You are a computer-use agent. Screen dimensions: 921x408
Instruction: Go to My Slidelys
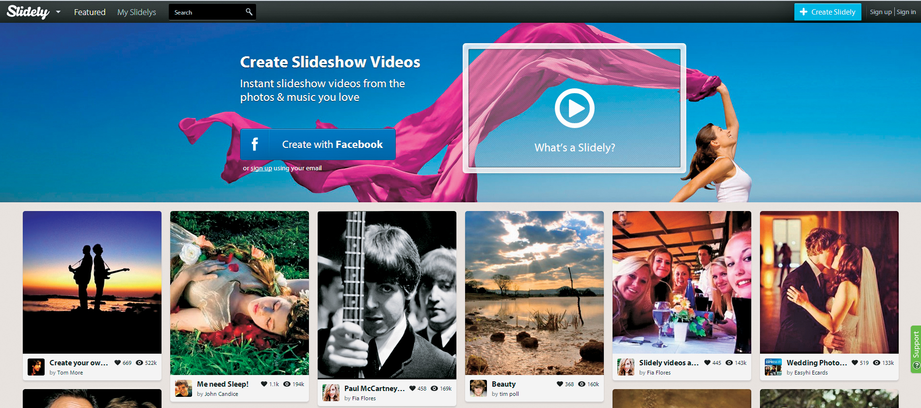tap(137, 12)
